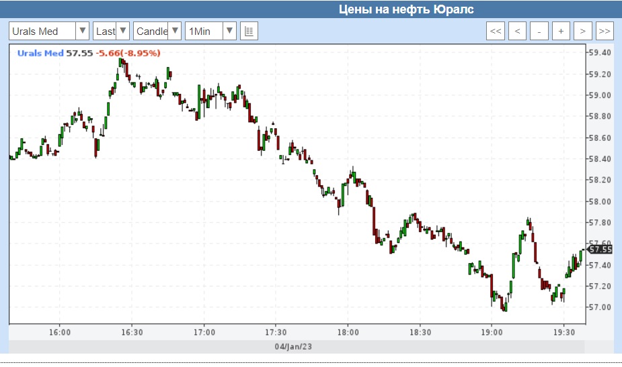Click the 57.55 current price marker
The width and height of the screenshot is (622, 367).
600,249
